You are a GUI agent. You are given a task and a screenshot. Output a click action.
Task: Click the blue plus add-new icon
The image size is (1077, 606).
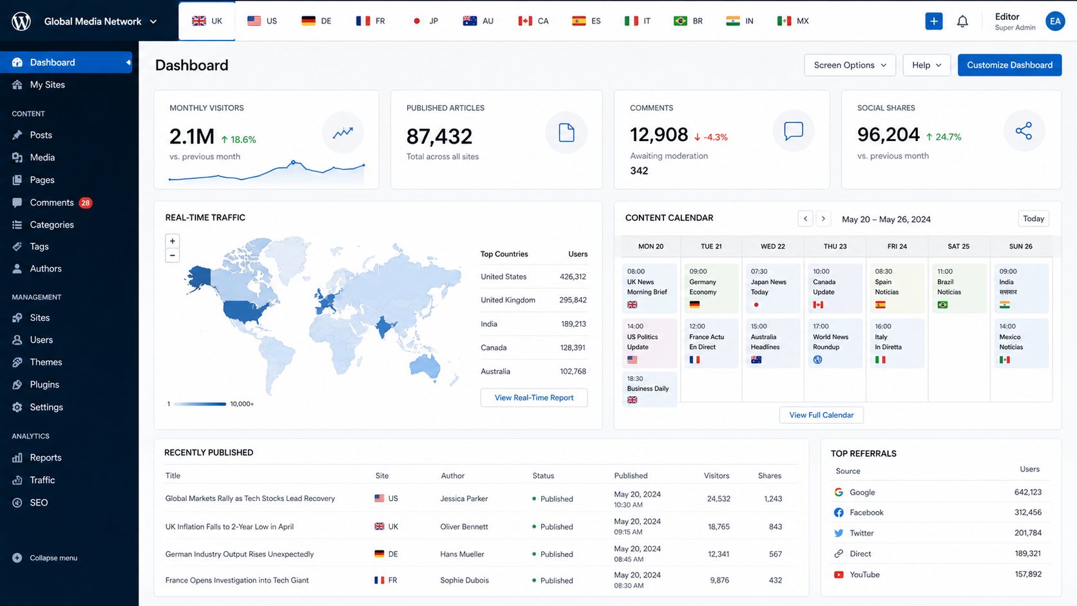(x=933, y=21)
